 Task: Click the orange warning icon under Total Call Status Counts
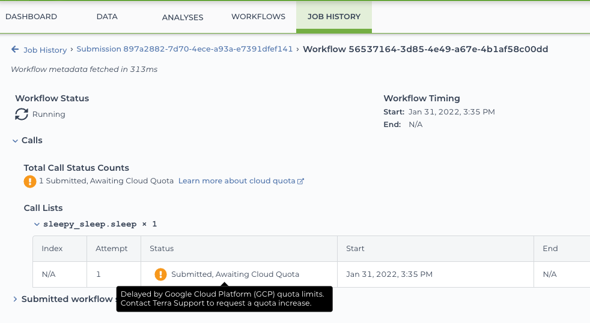coord(29,181)
